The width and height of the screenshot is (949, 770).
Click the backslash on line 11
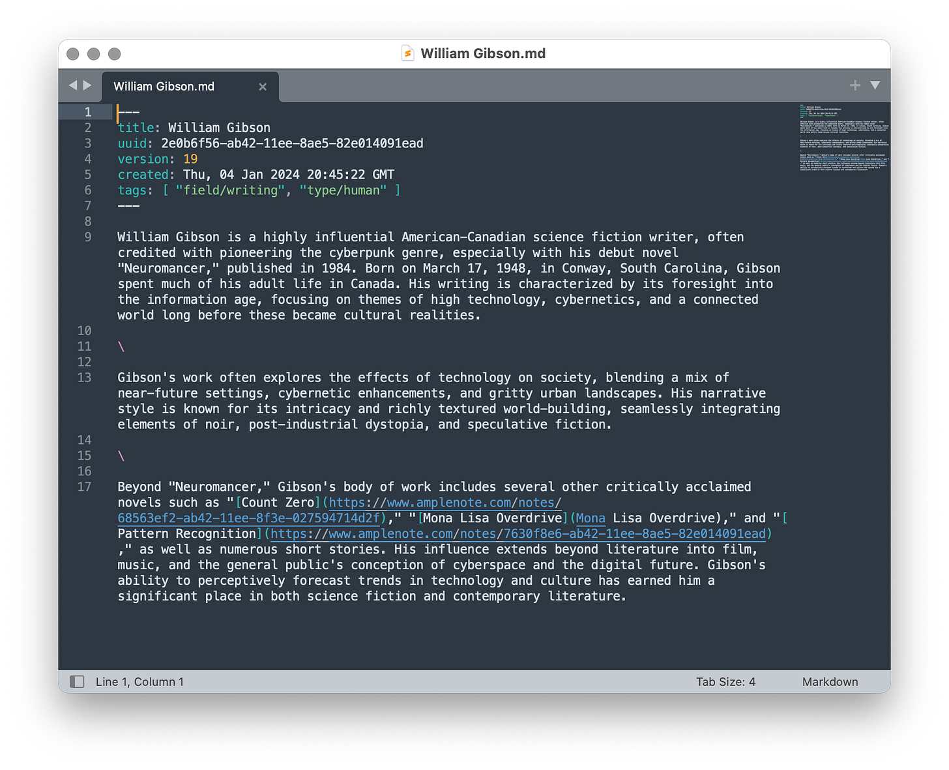[x=121, y=347]
